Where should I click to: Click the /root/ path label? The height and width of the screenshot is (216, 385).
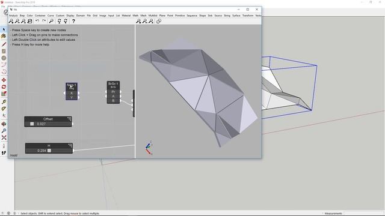[14, 155]
